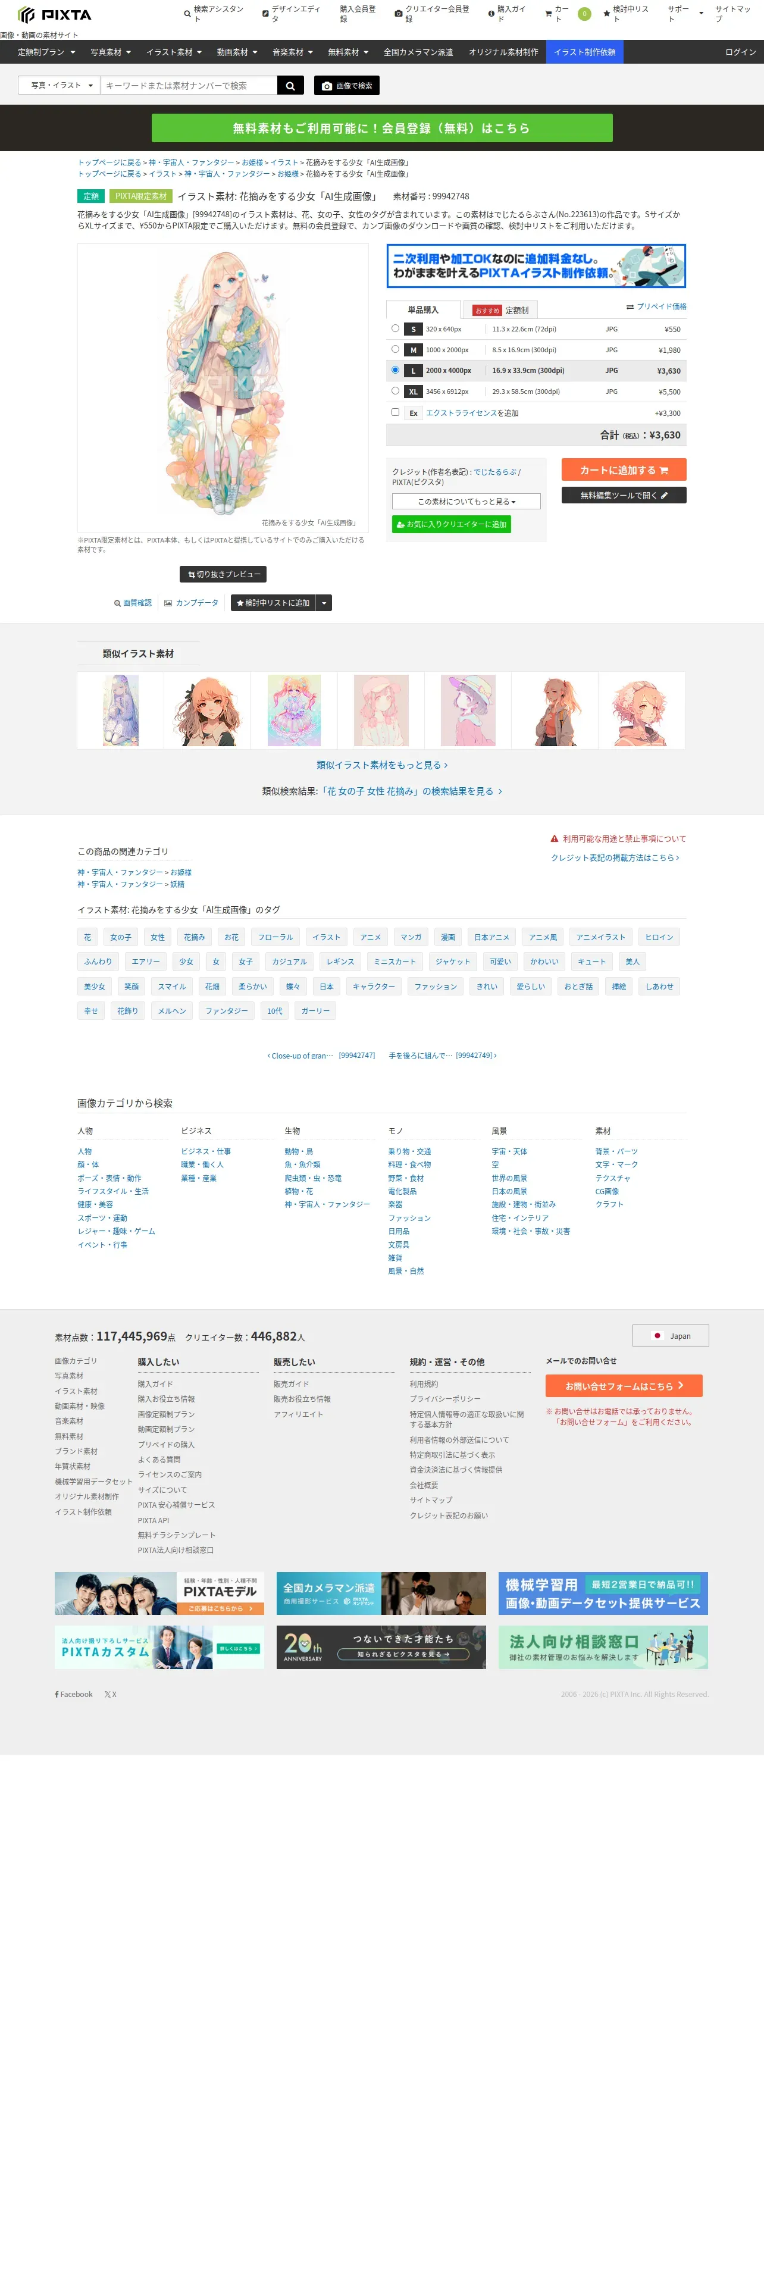Expand この素材についてもっと見る
The height and width of the screenshot is (2292, 764).
point(466,502)
